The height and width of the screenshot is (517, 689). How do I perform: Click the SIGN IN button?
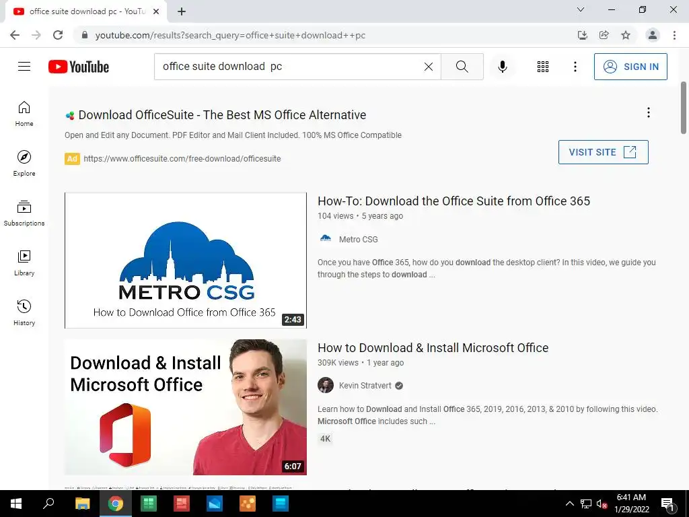(x=630, y=67)
